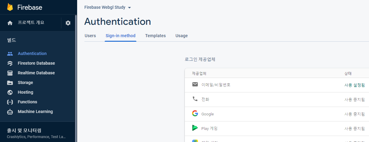Open Firestore Database in sidebar
The width and height of the screenshot is (369, 142).
(36, 63)
